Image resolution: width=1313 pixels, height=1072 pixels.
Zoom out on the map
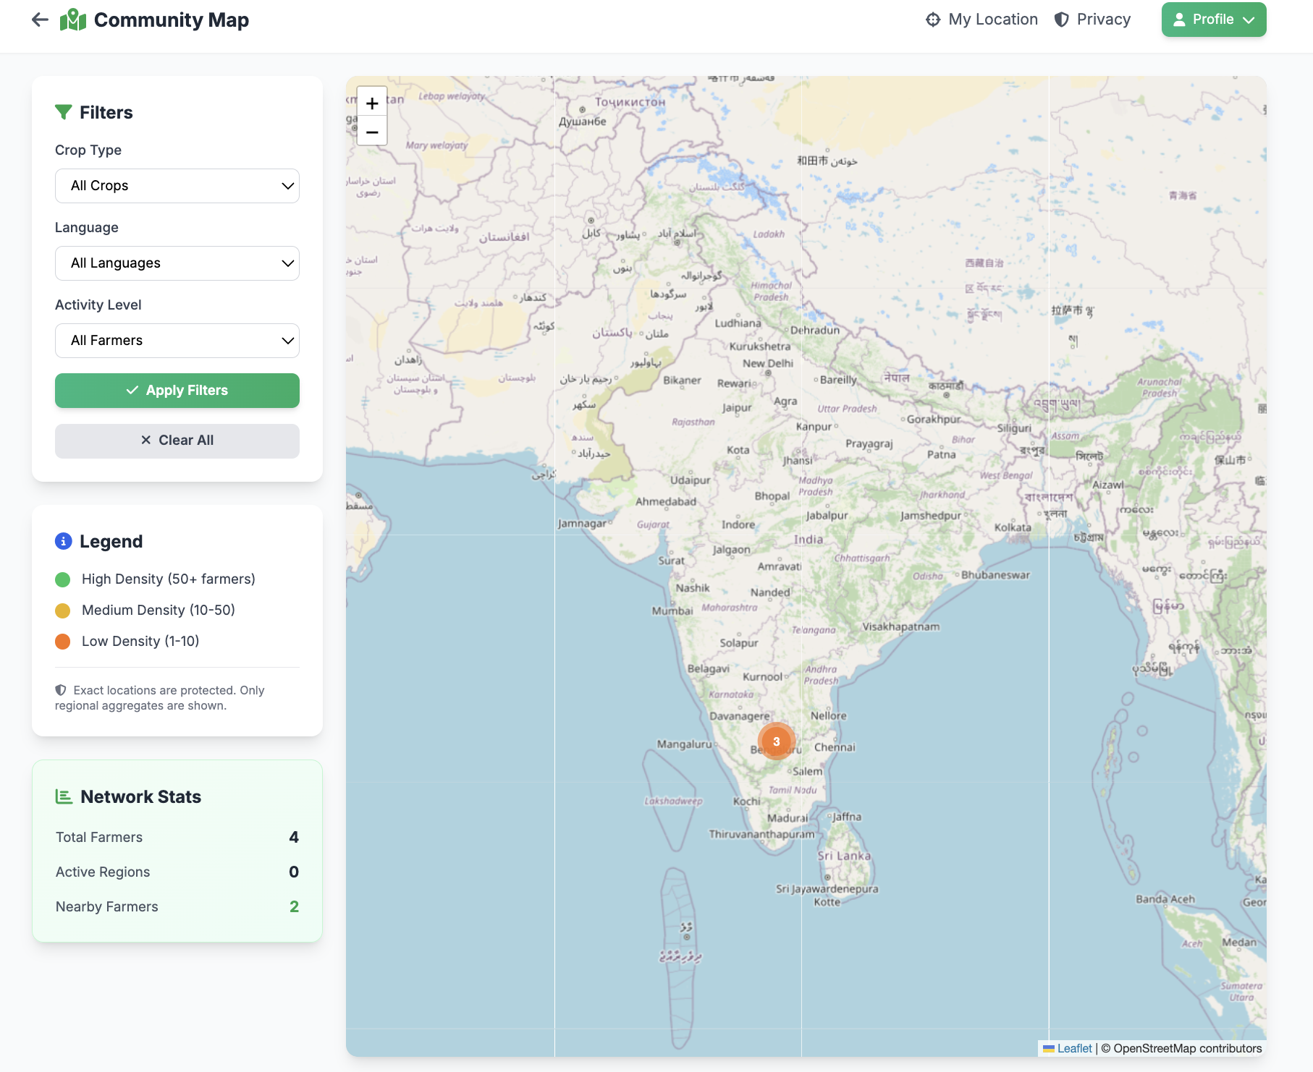[372, 132]
